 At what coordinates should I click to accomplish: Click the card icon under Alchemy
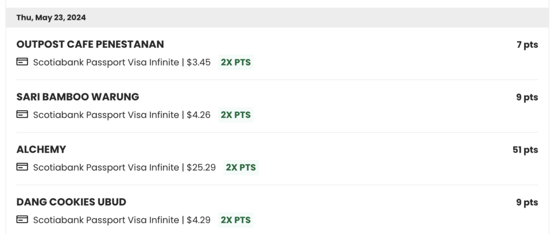point(22,167)
